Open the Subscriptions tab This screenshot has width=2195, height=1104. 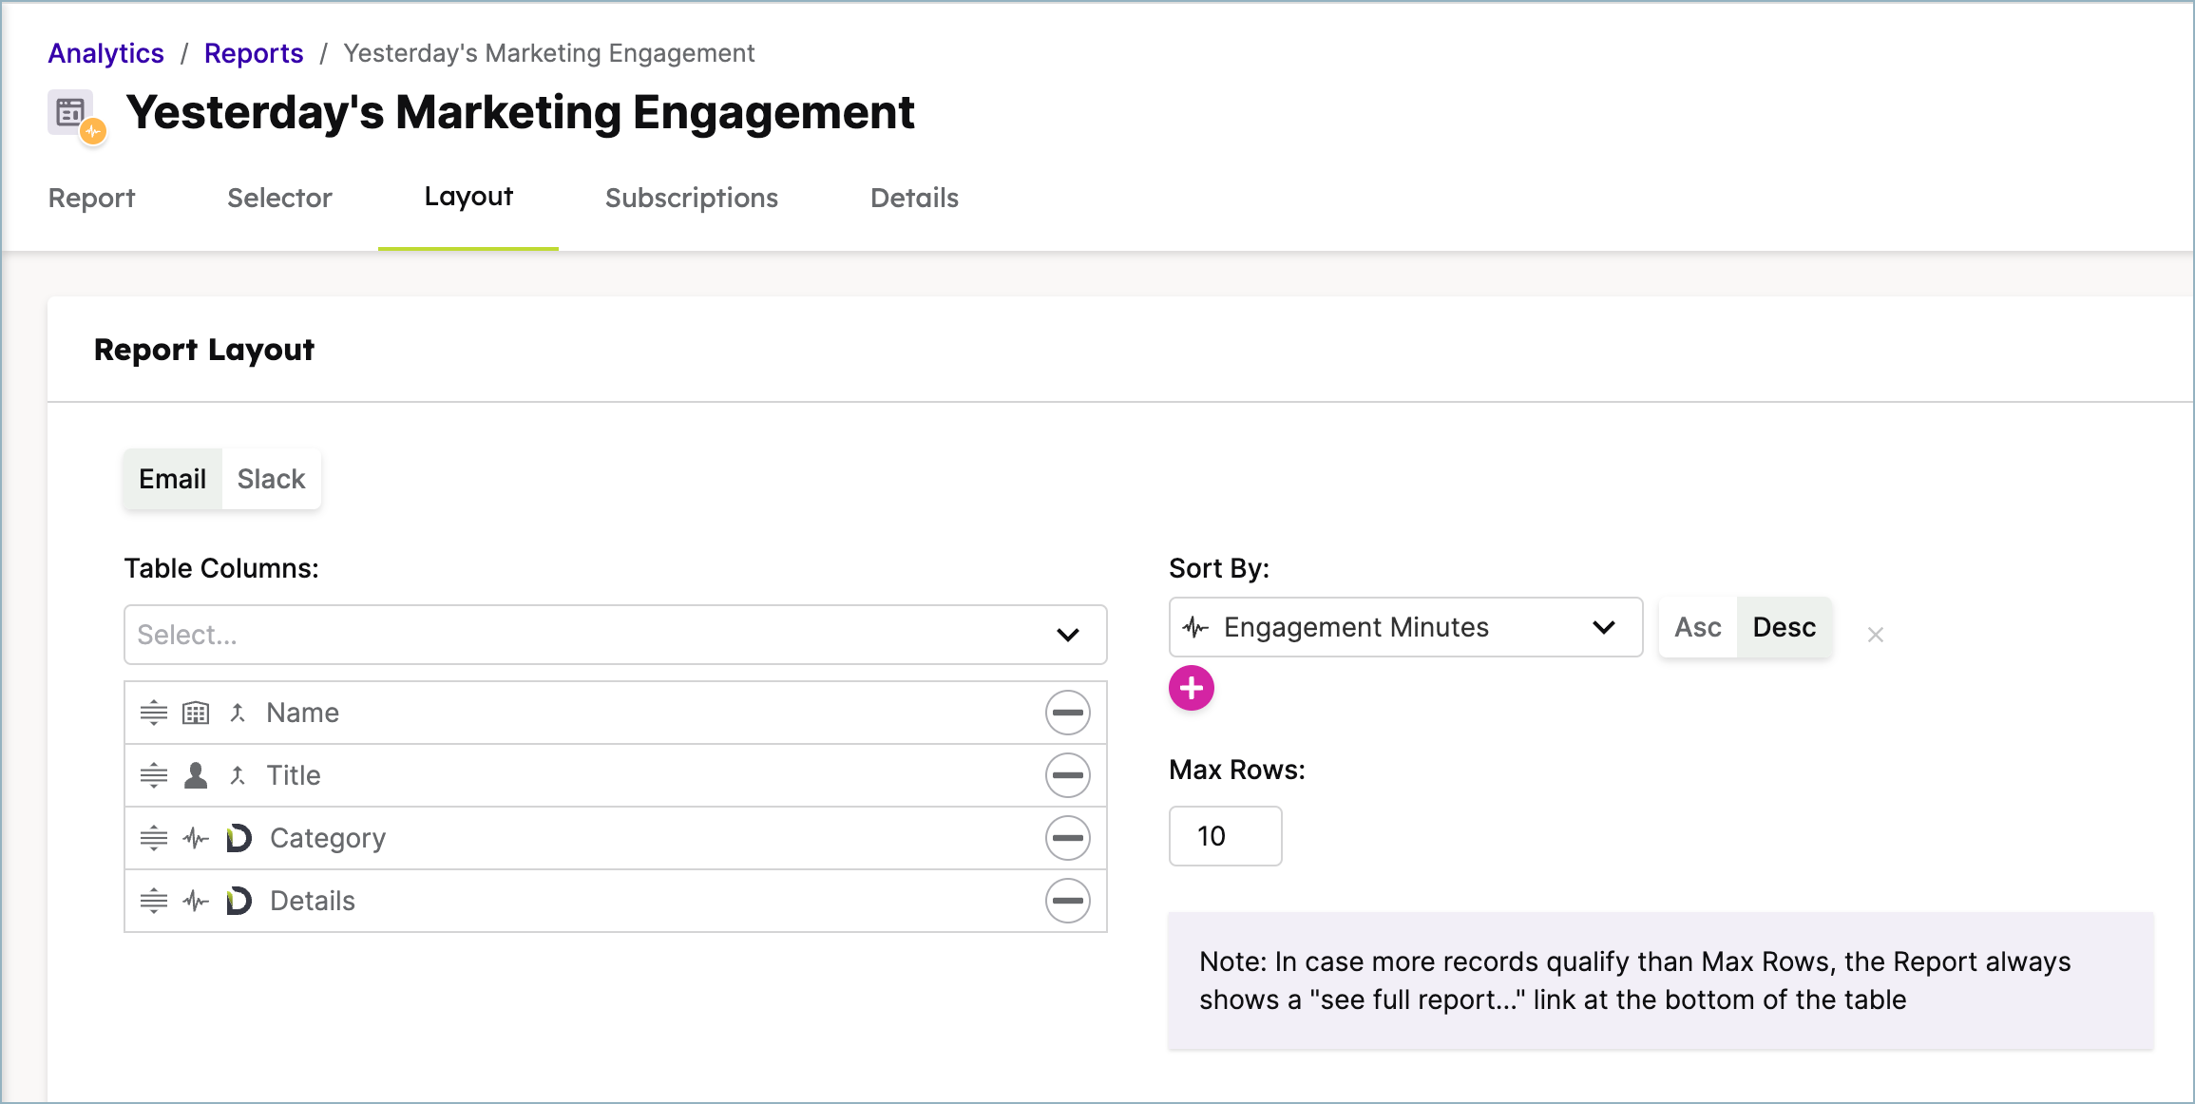[x=691, y=198]
